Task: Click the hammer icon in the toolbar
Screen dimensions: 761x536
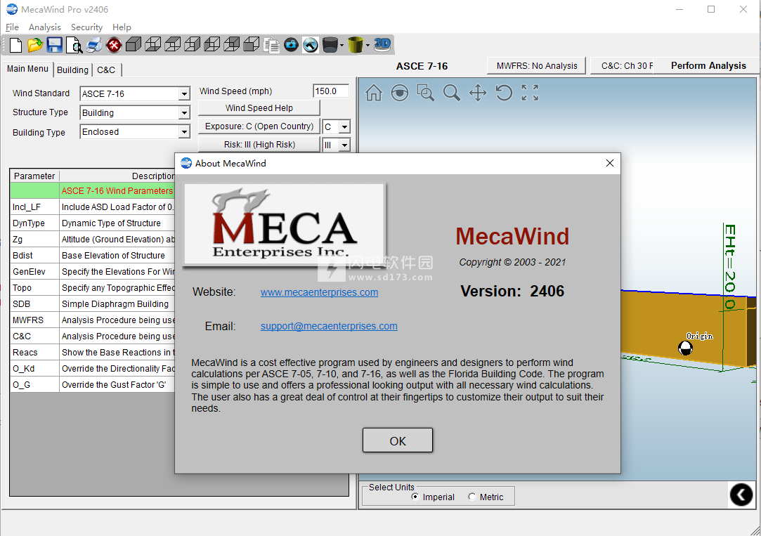Action: coord(311,45)
